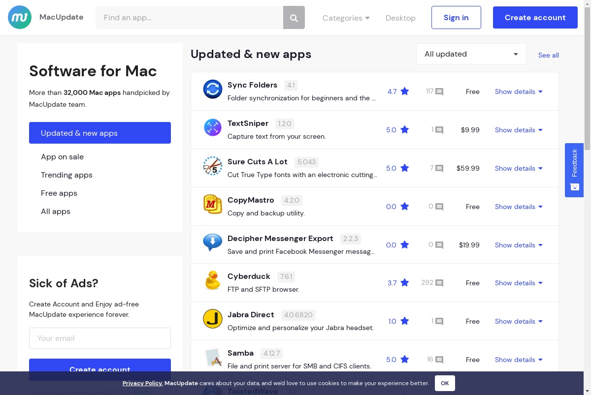
Task: Open the Cyberduck app title
Action: (249, 276)
